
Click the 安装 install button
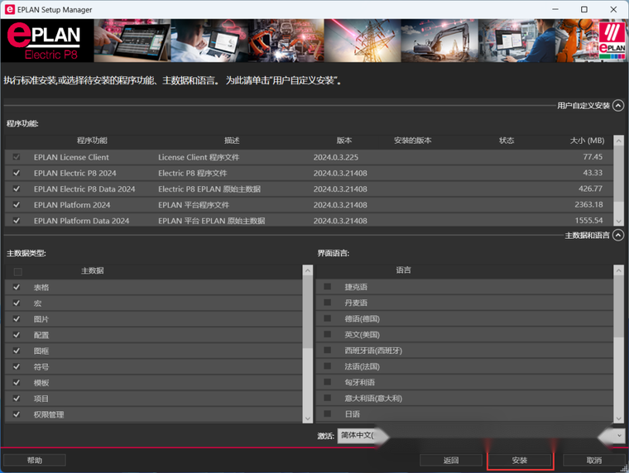coord(520,460)
